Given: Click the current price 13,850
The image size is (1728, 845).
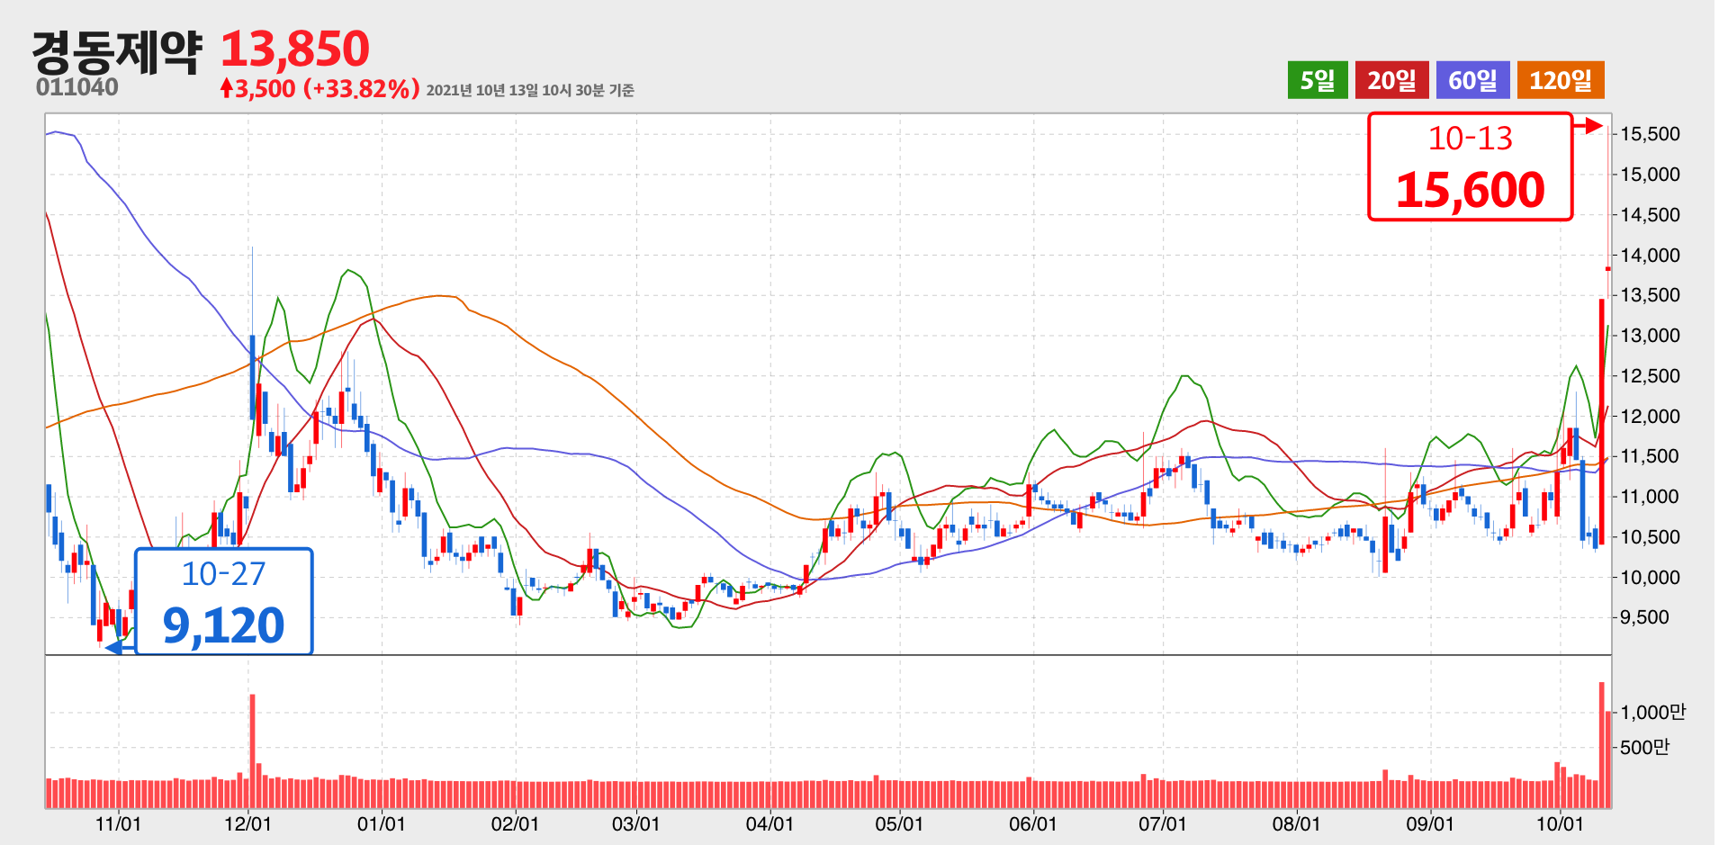Looking at the screenshot, I should pos(295,49).
